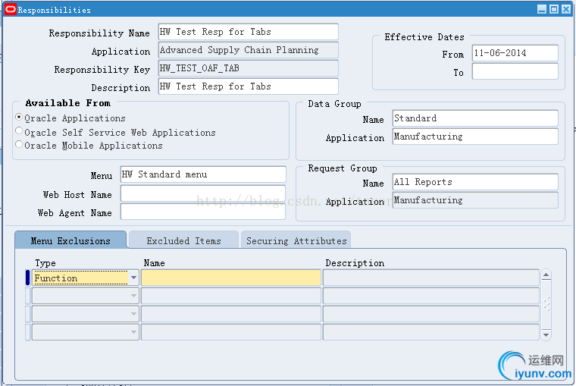Click the Effective Dates To field
576x386 pixels.
coord(515,71)
